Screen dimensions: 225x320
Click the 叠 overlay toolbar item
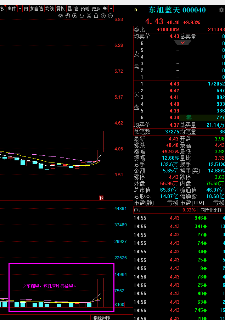(69, 9)
